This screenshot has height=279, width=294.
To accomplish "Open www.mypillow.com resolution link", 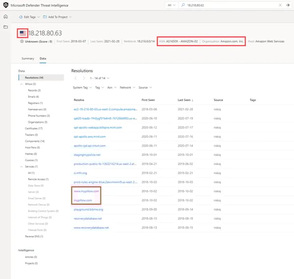I will point(86,191).
